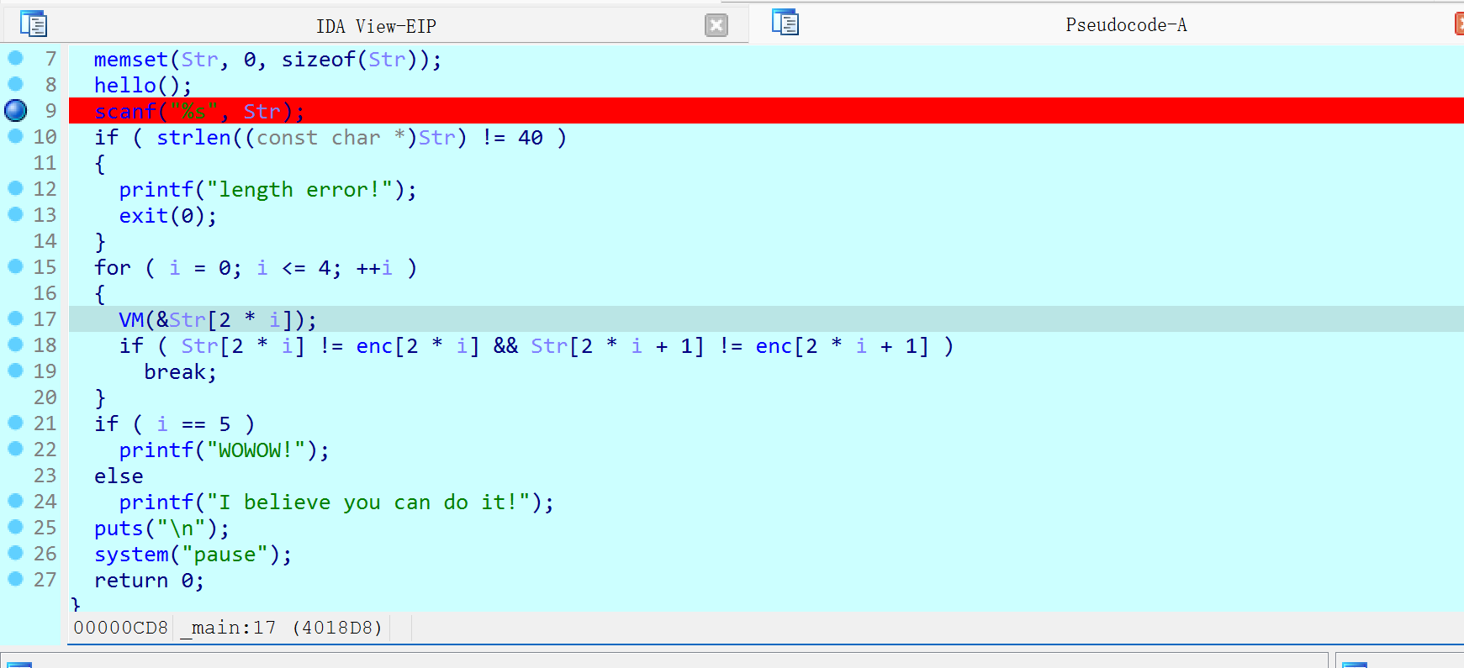Viewport: 1464px width, 668px height.
Task: Click the hello function name
Action: 124,86
